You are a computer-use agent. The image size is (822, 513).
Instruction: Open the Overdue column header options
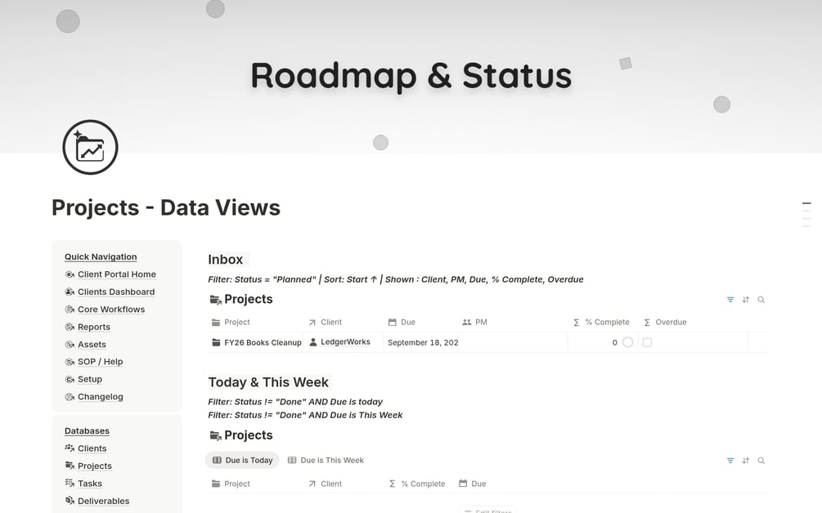click(670, 322)
